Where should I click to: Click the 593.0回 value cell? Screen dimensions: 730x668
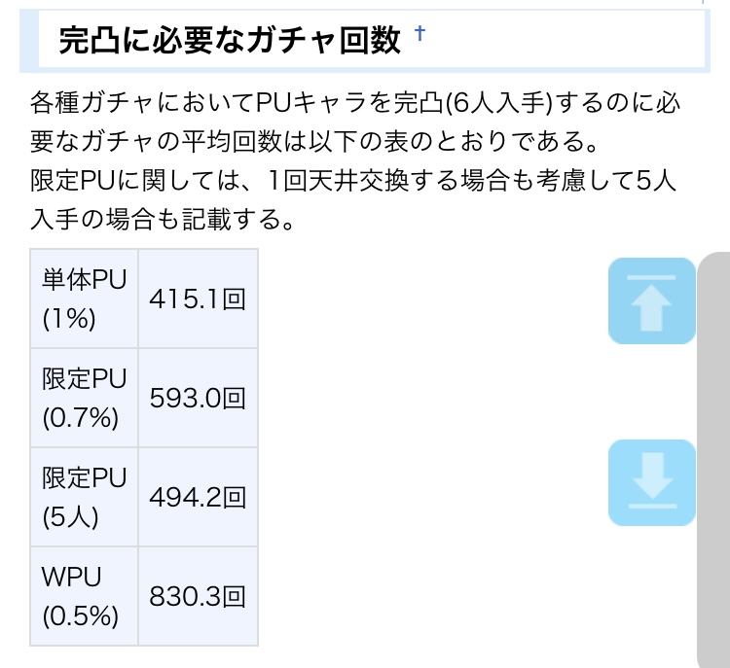[198, 398]
